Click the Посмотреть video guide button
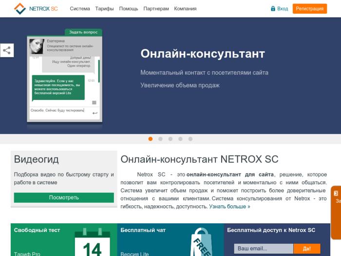The height and width of the screenshot is (256, 341). pos(64,197)
